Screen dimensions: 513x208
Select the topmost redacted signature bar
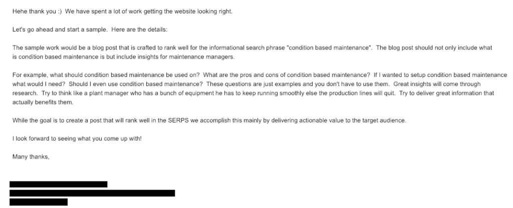tap(59, 184)
